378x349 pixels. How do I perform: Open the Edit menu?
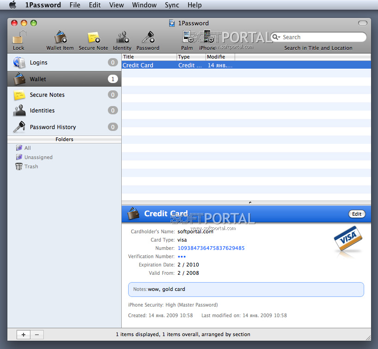[95, 5]
